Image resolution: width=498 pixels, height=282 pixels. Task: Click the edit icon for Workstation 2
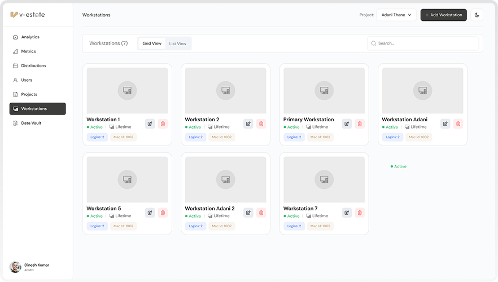pos(248,124)
